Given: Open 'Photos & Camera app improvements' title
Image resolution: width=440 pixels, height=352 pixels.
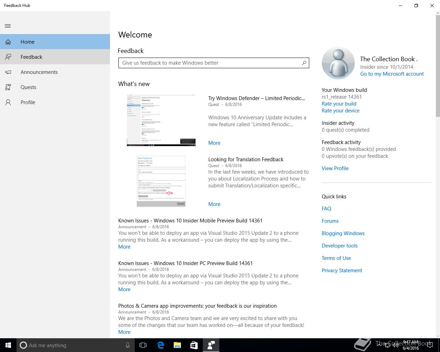Looking at the screenshot, I should (x=198, y=306).
